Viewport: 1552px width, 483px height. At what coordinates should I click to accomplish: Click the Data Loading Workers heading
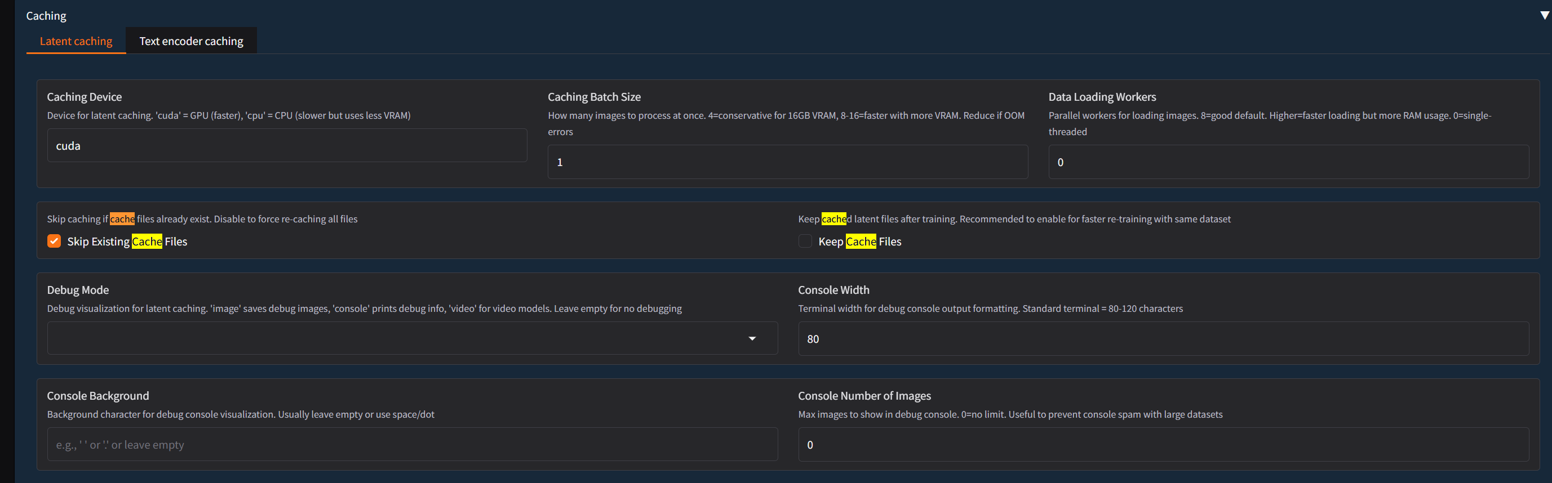click(x=1102, y=97)
